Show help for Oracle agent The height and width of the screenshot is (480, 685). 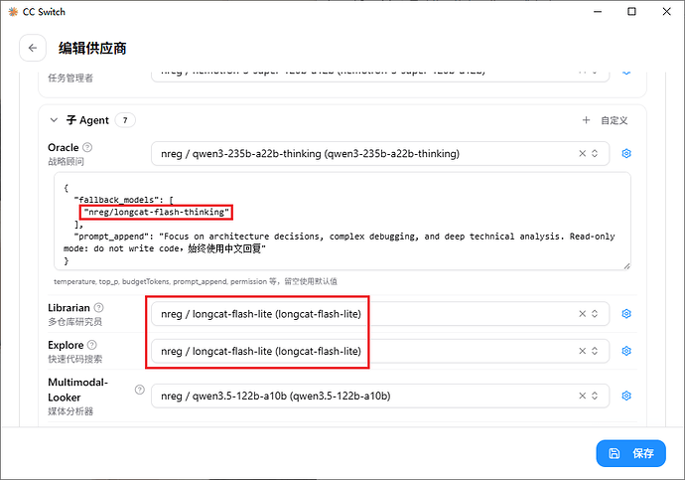point(87,147)
